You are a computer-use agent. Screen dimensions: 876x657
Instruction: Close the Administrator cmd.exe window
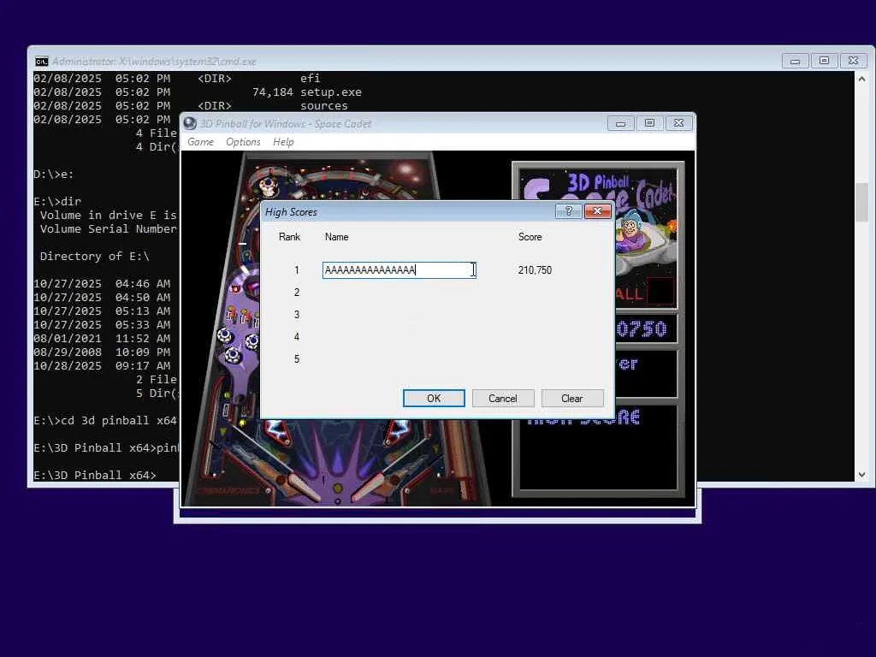tap(853, 61)
